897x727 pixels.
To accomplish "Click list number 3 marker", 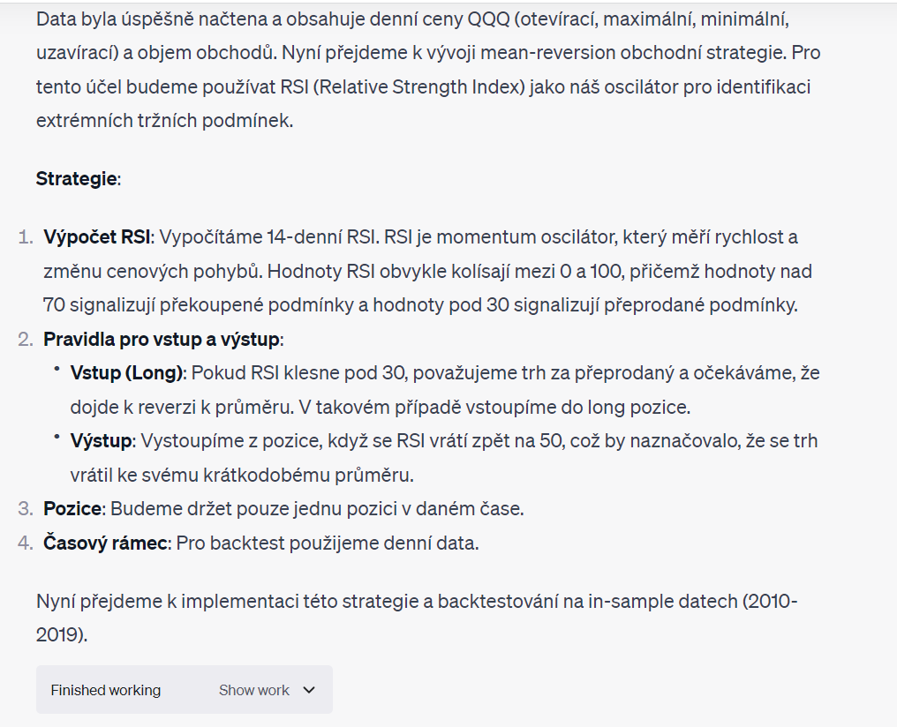I will 26,509.
